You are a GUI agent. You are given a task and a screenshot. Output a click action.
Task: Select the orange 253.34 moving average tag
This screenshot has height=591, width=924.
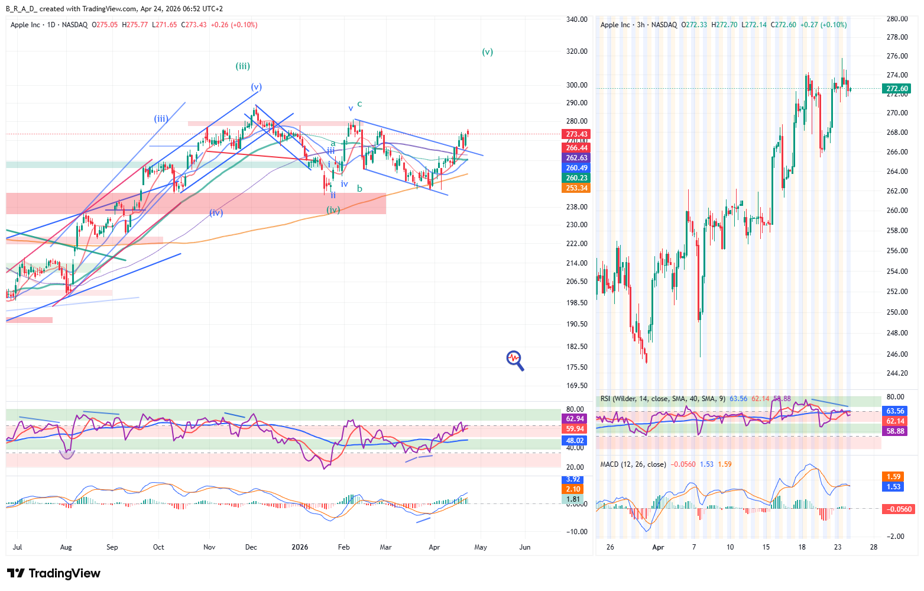[576, 188]
